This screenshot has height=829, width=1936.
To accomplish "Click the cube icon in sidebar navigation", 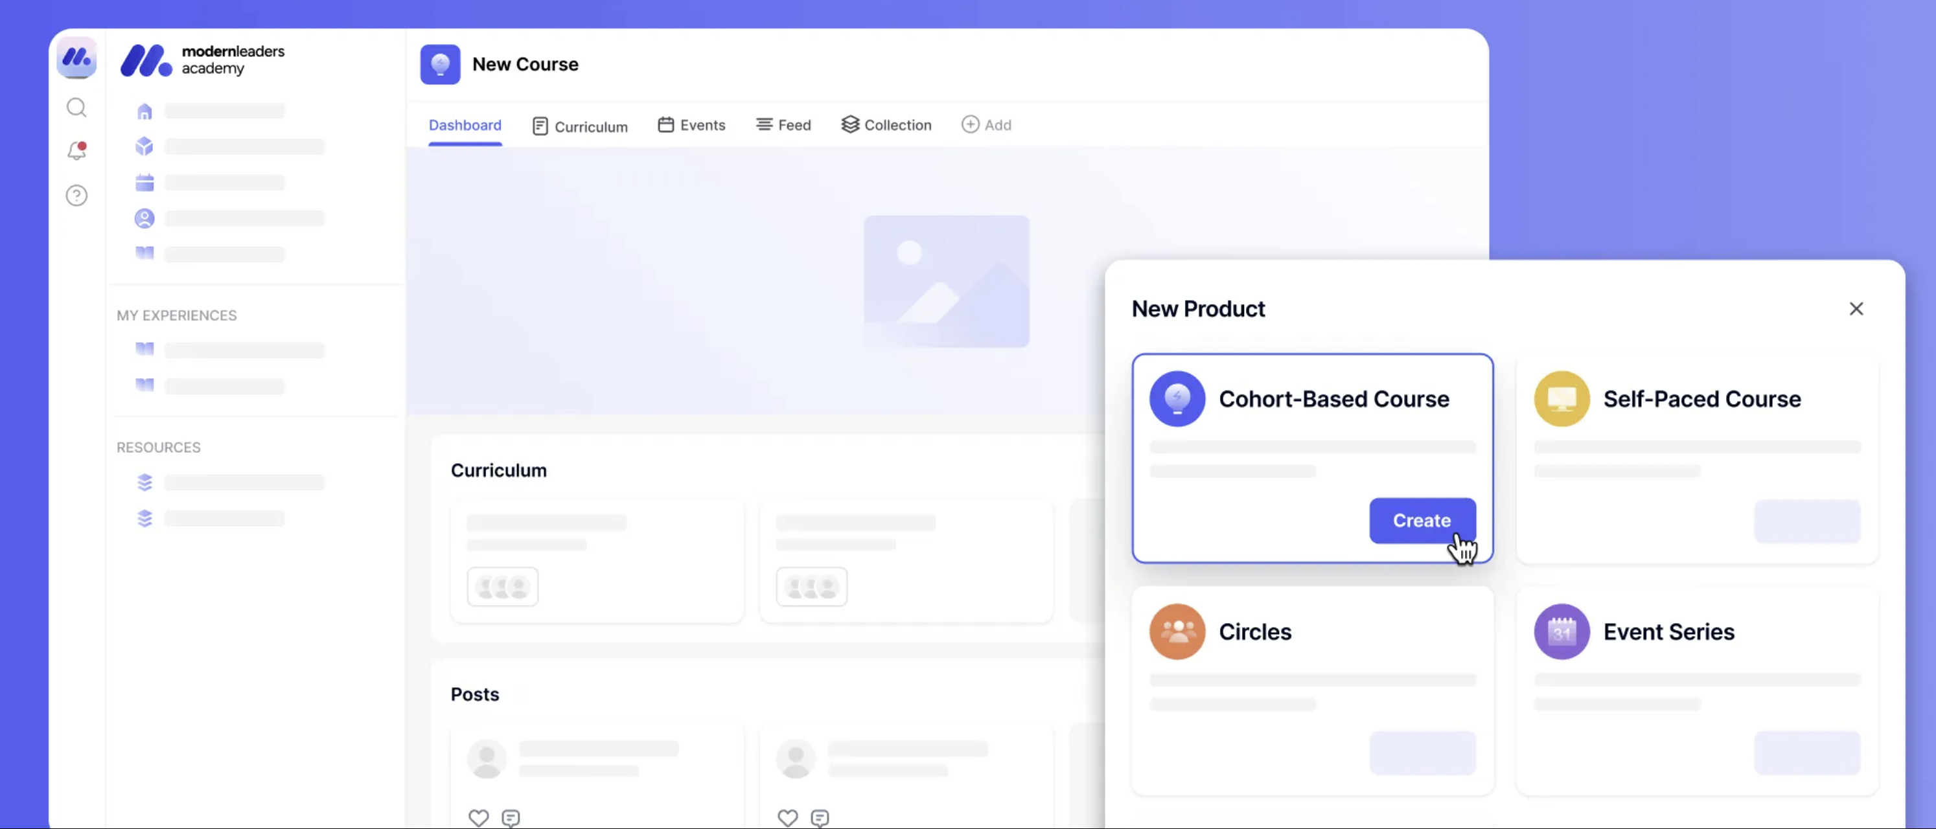I will [x=144, y=146].
